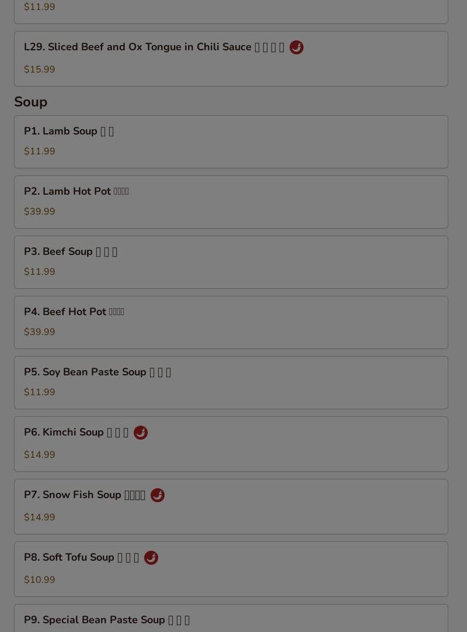This screenshot has height=632, width=467.
Task: Click the $39.99 price under Beef Hot Pot
Action: (39, 332)
